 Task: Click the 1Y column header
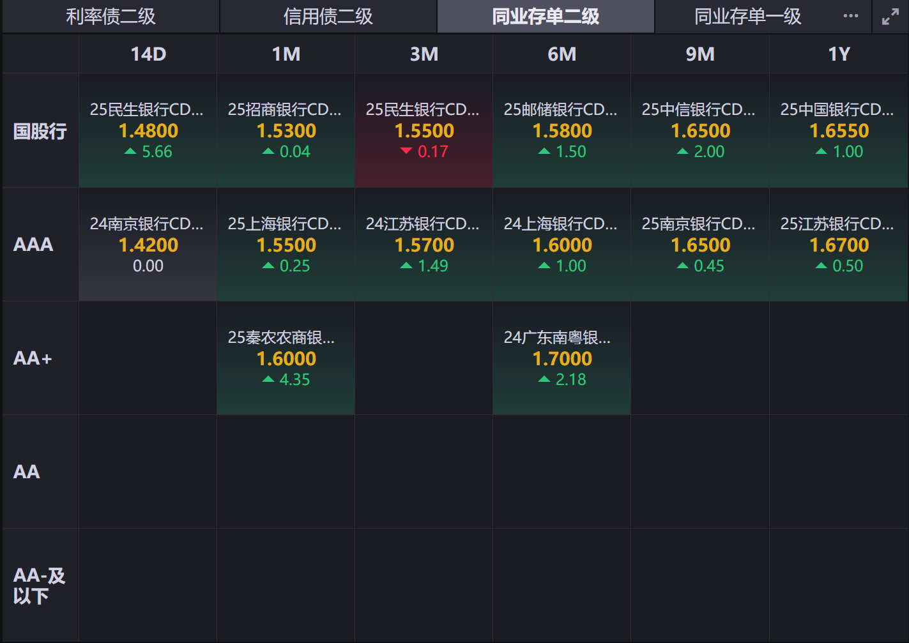839,54
